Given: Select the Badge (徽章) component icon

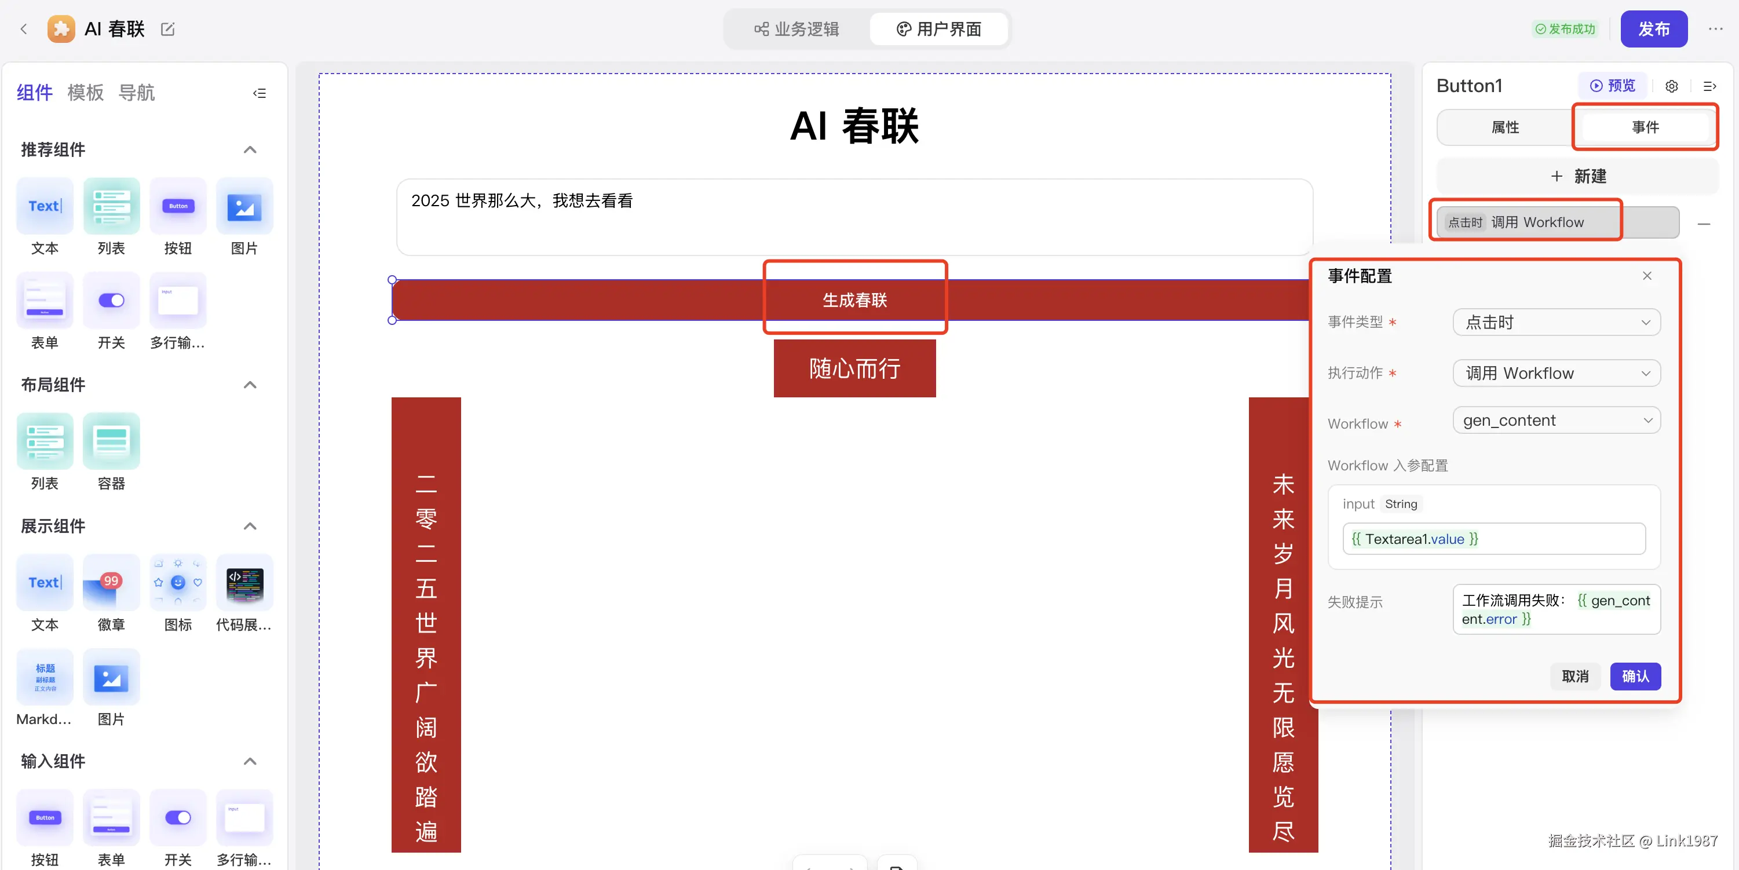Looking at the screenshot, I should tap(111, 583).
